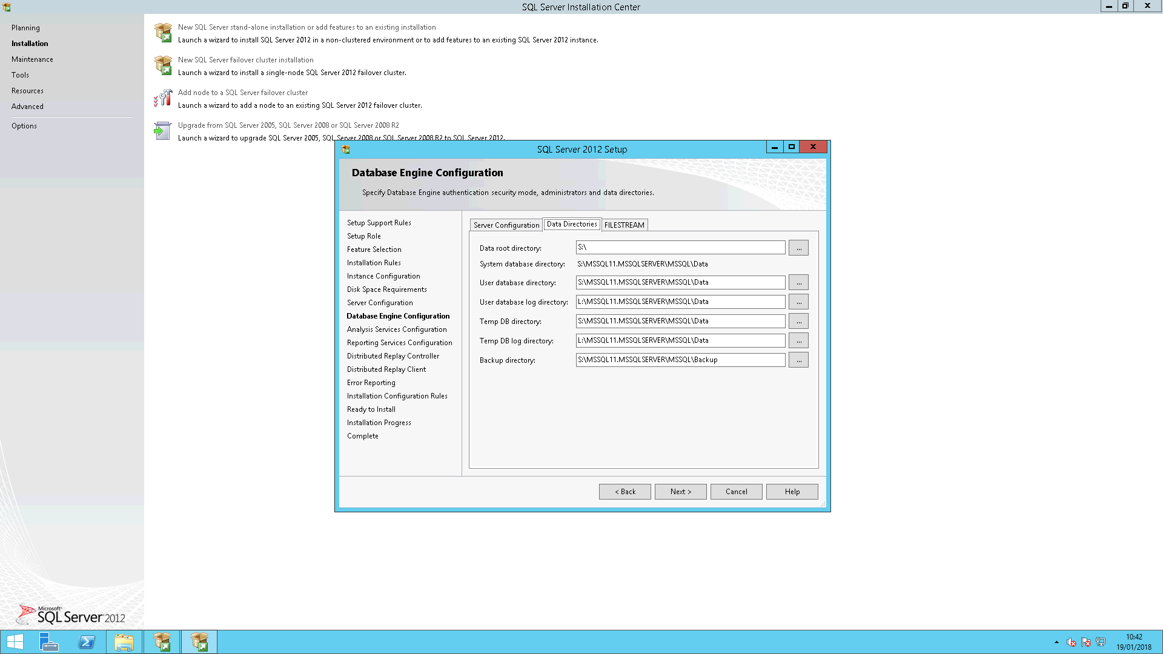Screen dimensions: 1163x654
Task: Click into User database directory field
Action: point(680,282)
